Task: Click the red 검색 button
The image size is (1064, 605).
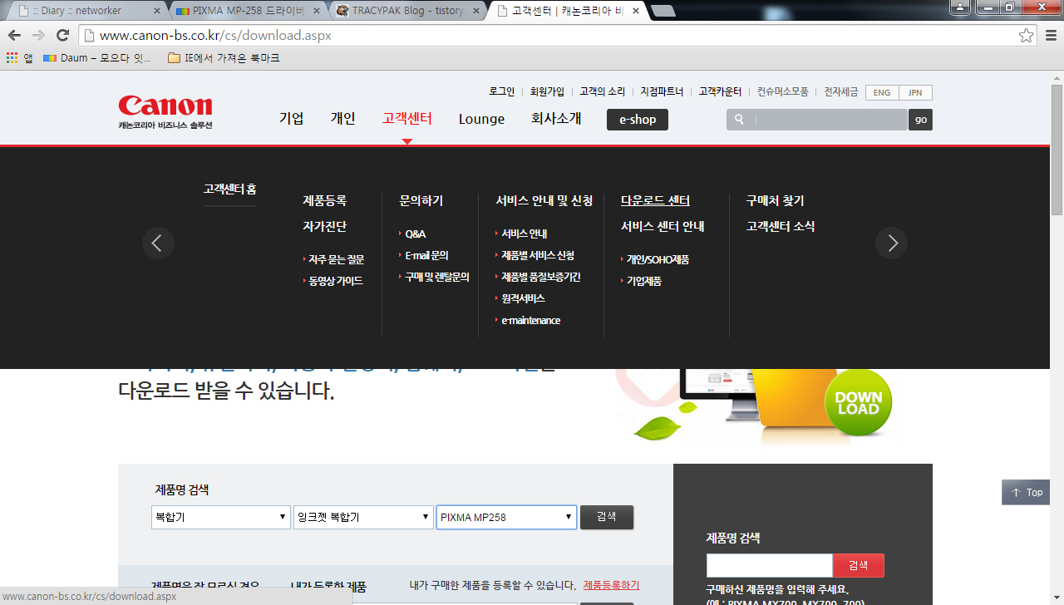Action: [859, 565]
